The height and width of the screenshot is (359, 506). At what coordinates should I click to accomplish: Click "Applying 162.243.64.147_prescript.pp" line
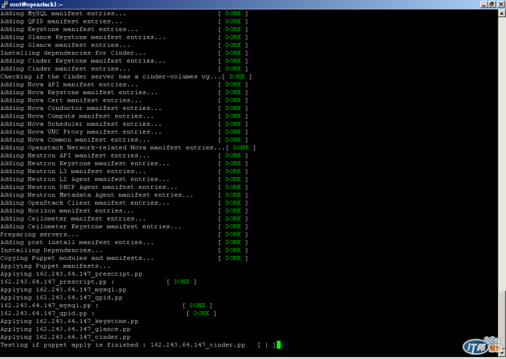pos(71,274)
